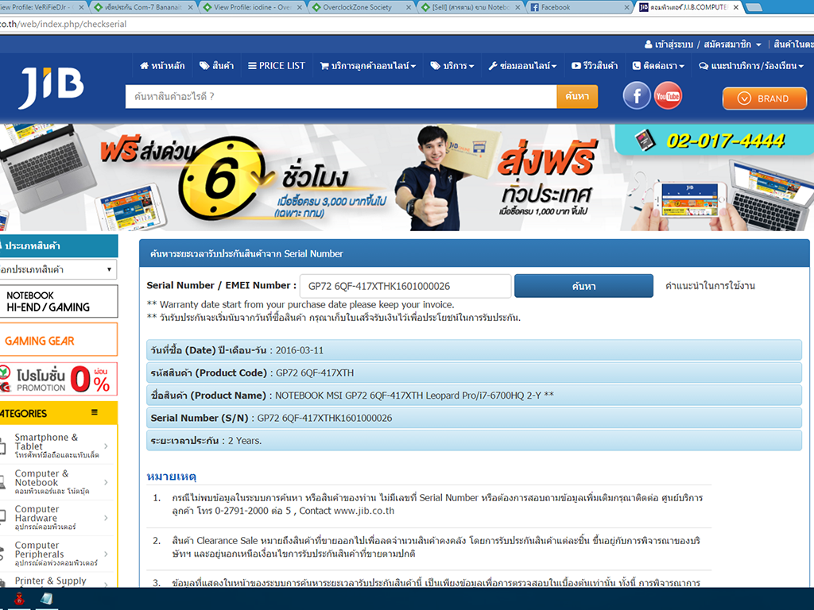Open the JIB YouTube channel icon
This screenshot has height=610, width=814.
(668, 96)
